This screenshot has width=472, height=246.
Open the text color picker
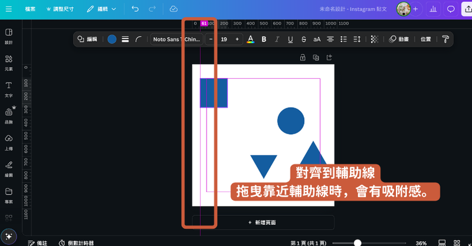point(250,39)
